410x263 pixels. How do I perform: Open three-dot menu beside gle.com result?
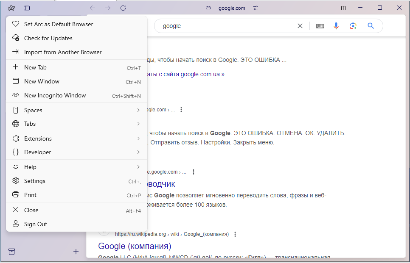pos(181,110)
